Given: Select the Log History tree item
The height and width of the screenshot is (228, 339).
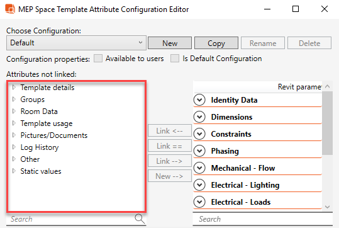Looking at the screenshot, I should pyautogui.click(x=40, y=147).
